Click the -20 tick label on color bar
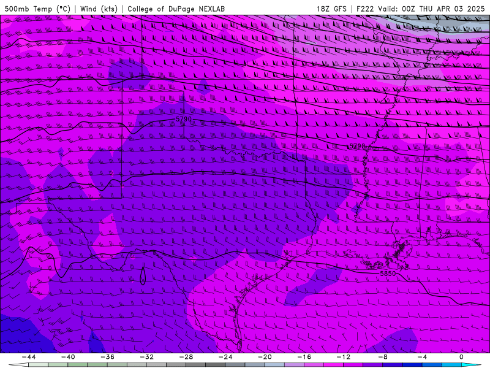Screen dimensions: 490x368 [x=265, y=357]
